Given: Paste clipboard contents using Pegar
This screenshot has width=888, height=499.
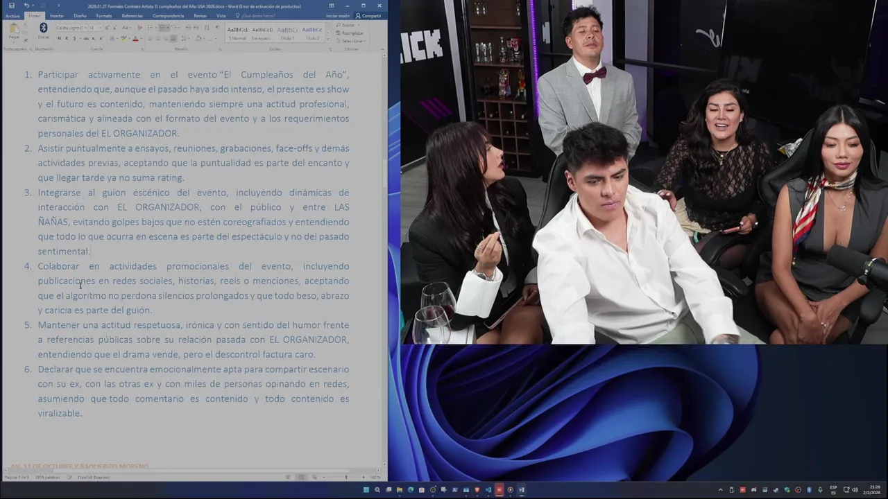Looking at the screenshot, I should [x=14, y=32].
